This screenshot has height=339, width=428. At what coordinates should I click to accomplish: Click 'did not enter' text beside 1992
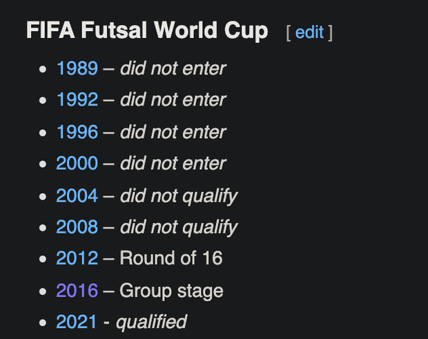coord(173,100)
